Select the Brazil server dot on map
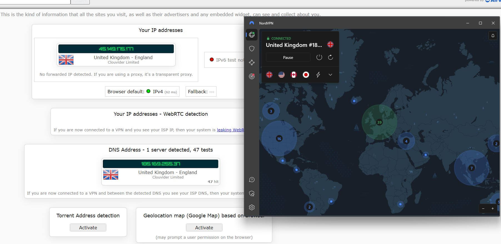This screenshot has width=501, height=244. 331,202
